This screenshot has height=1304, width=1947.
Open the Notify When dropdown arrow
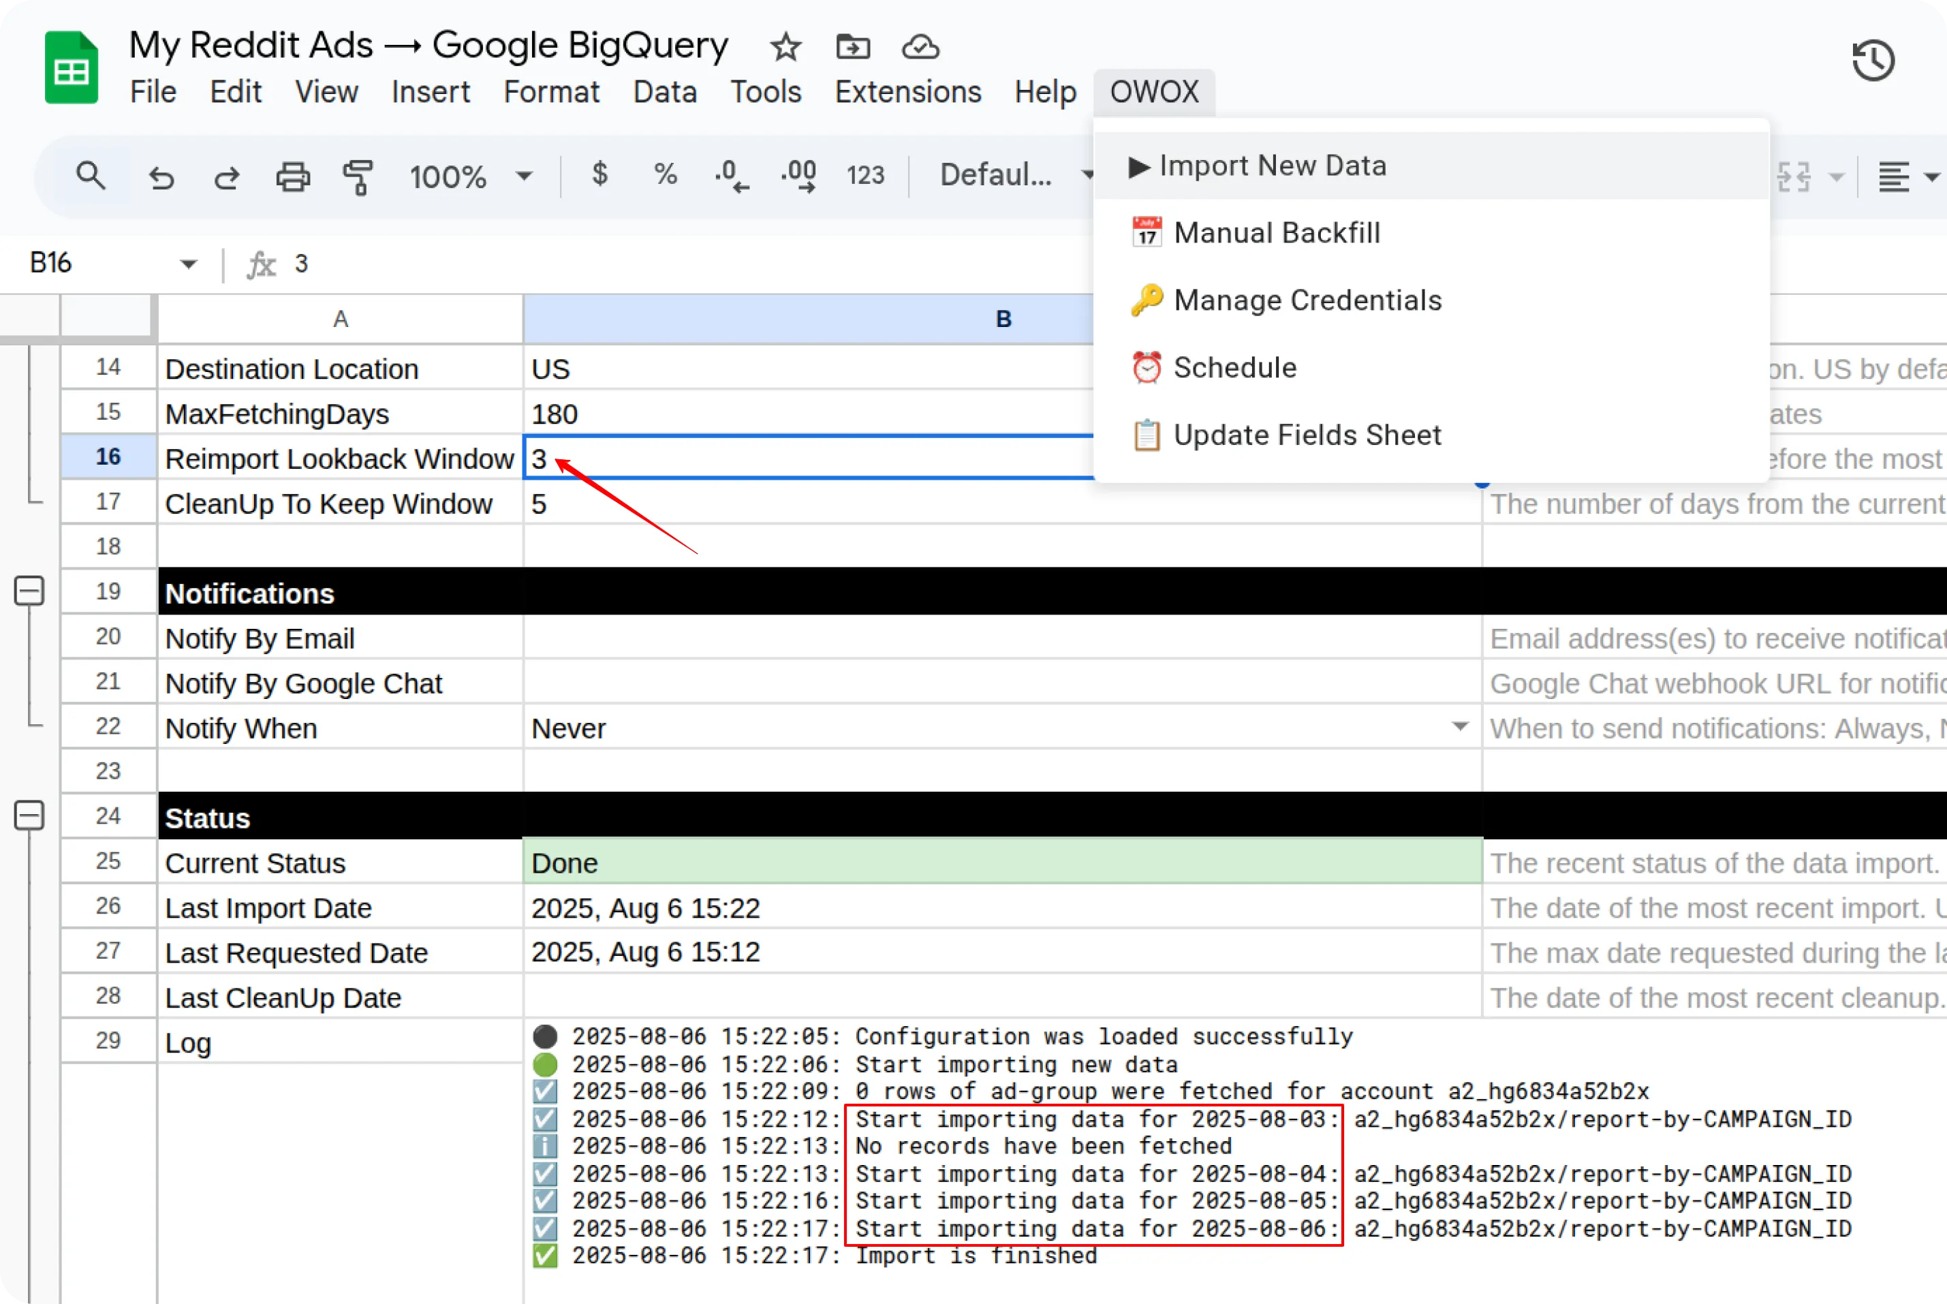(1459, 727)
